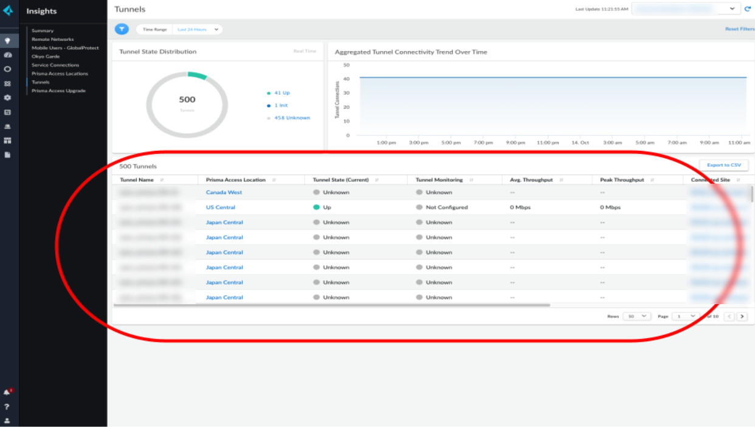Click the refresh icon at top right
Image resolution: width=755 pixels, height=427 pixels.
[748, 9]
